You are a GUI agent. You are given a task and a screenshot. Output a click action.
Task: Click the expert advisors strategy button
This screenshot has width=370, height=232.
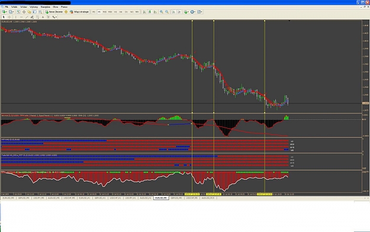pyautogui.click(x=79, y=12)
